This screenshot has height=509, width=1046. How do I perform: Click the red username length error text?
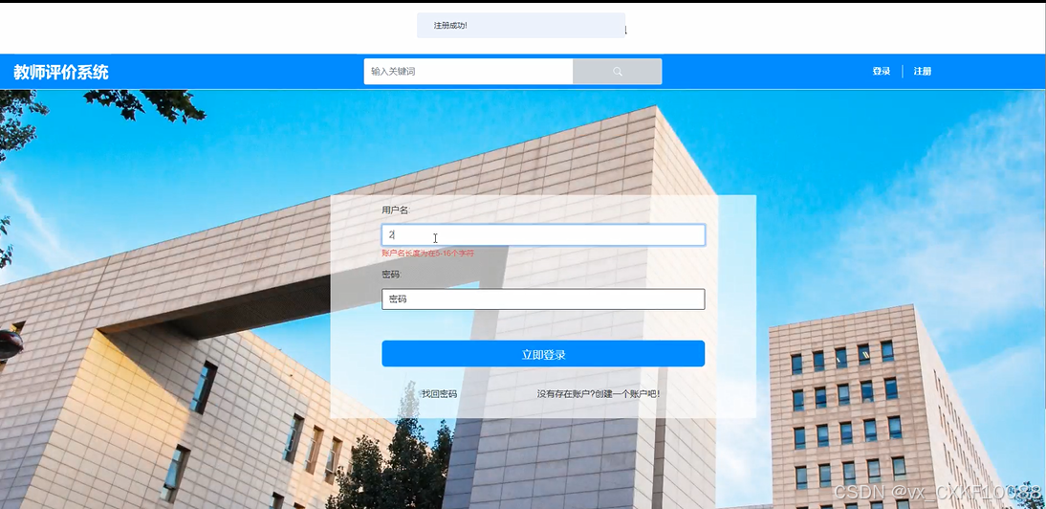click(x=427, y=254)
